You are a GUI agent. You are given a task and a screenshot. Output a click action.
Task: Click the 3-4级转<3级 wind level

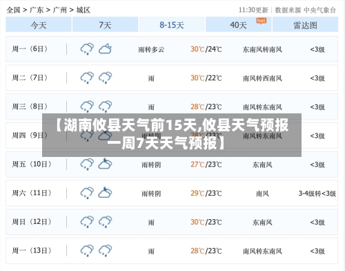point(317,194)
